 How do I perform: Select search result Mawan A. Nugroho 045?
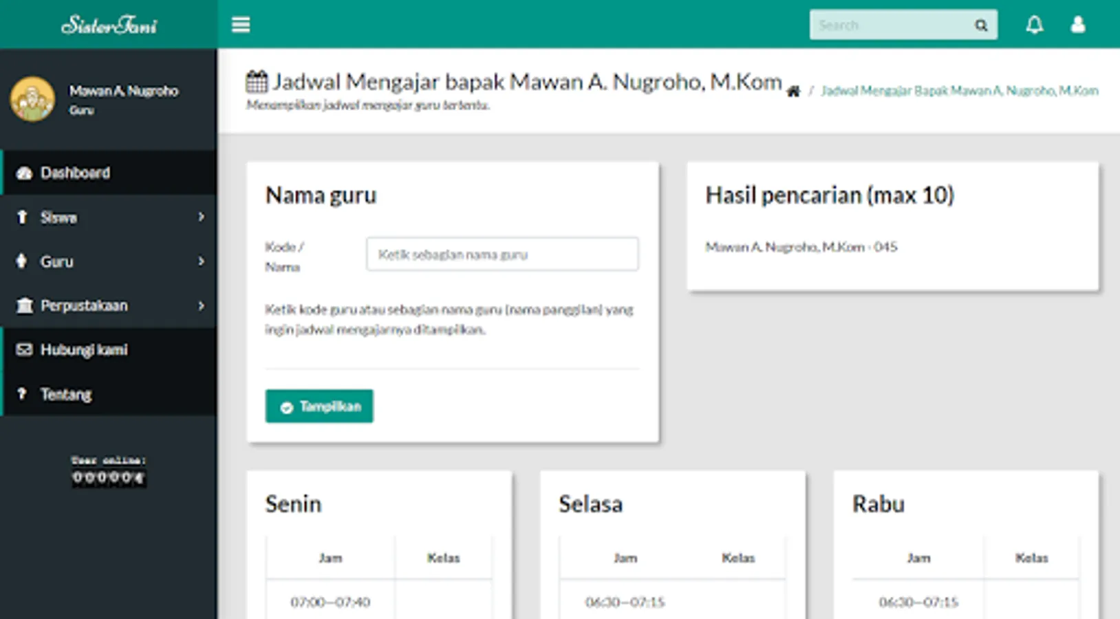[801, 247]
